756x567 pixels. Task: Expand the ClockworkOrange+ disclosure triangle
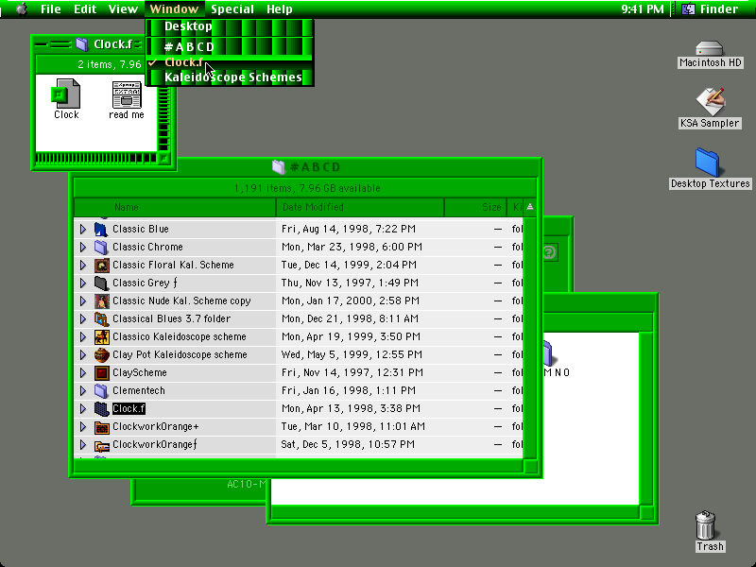83,427
